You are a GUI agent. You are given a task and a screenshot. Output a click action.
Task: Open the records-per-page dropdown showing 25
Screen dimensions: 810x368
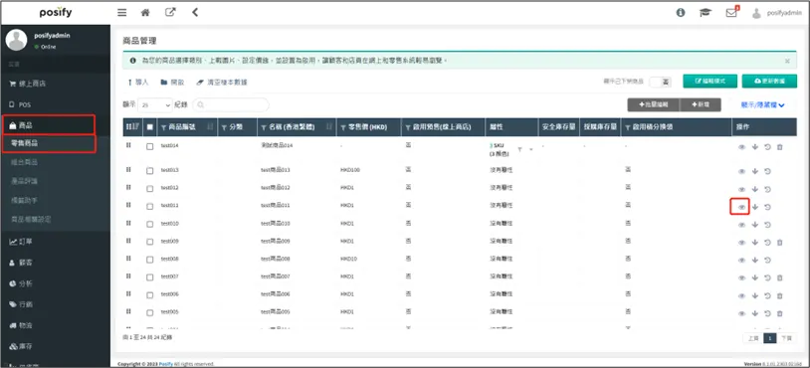click(155, 104)
